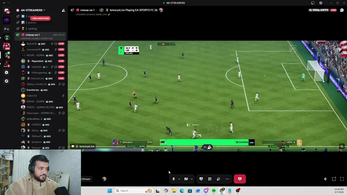Open the P-s server

coord(7,29)
